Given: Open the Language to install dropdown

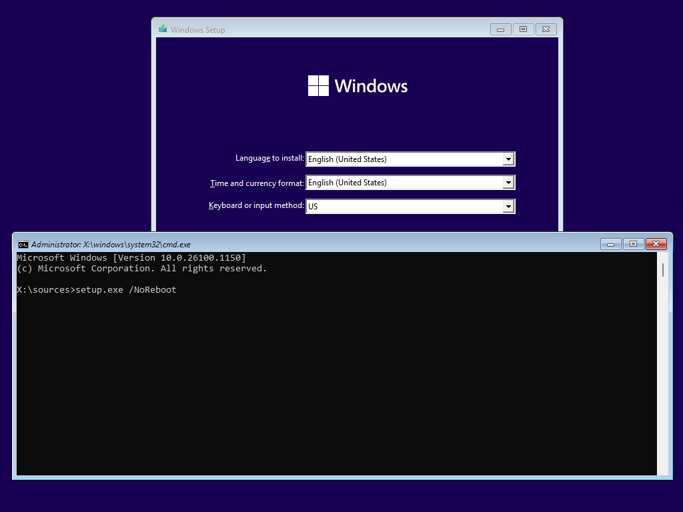Looking at the screenshot, I should (x=509, y=159).
